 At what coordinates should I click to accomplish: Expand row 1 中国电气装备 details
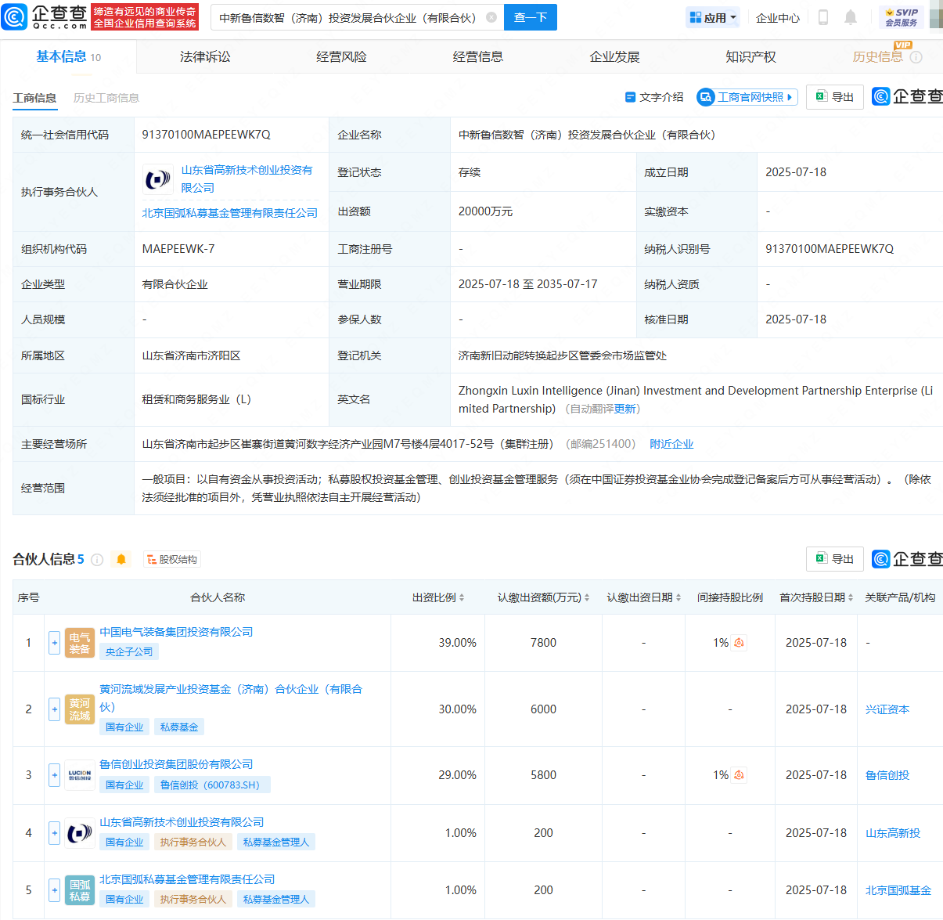coord(54,643)
